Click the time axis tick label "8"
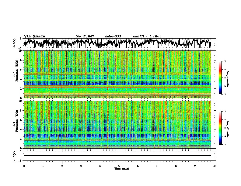Viewport: 241px width, 186px height. [176, 166]
